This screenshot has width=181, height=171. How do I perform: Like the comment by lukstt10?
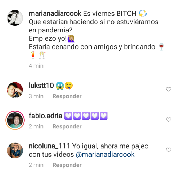click(168, 89)
